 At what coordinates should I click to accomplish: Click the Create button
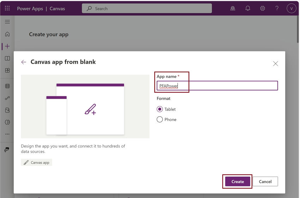pyautogui.click(x=238, y=181)
